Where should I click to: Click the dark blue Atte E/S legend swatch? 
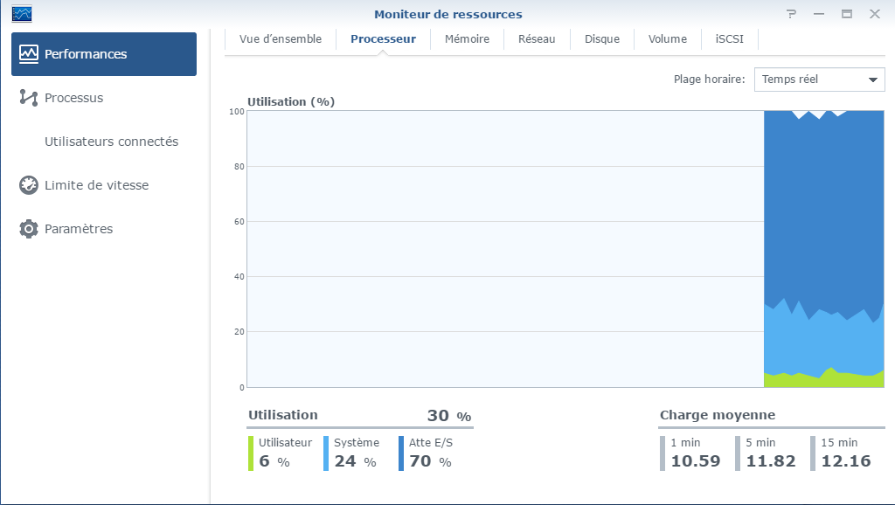click(401, 453)
